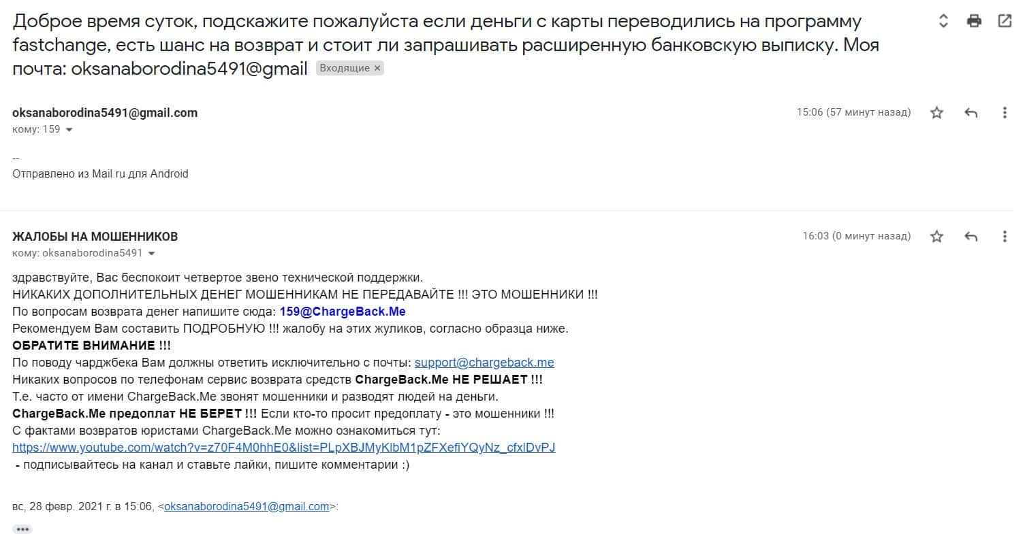Open the support@chargeback.me email link
This screenshot has width=1025, height=534.
point(484,363)
